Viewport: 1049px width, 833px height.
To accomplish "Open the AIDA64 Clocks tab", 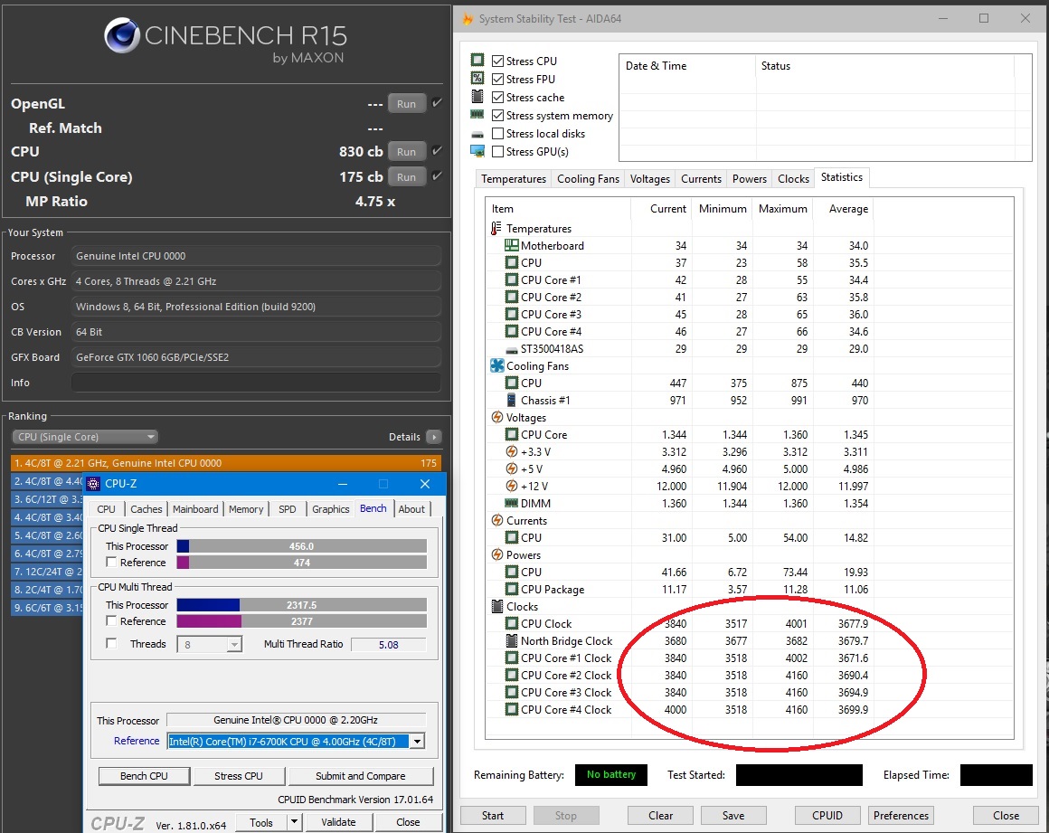I will [x=793, y=179].
